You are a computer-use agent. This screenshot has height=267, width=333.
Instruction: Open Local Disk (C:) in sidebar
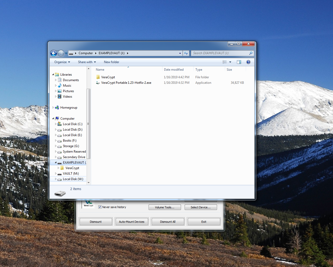click(73, 124)
